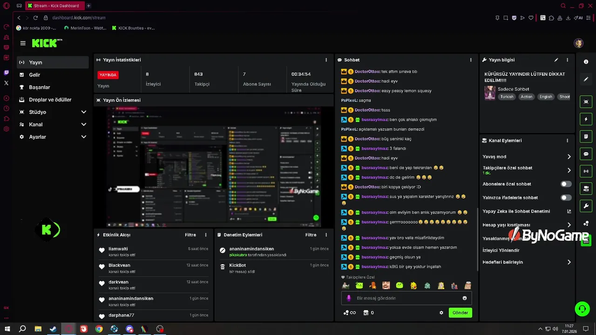Click the Turkish tag chip
Viewport: 596px width, 335px height.
[x=507, y=97]
